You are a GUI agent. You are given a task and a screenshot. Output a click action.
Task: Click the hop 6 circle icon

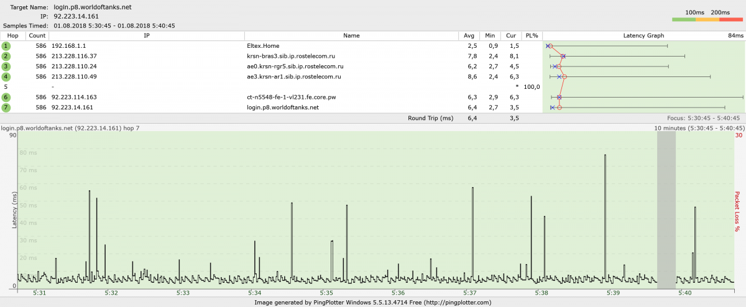[x=6, y=97]
